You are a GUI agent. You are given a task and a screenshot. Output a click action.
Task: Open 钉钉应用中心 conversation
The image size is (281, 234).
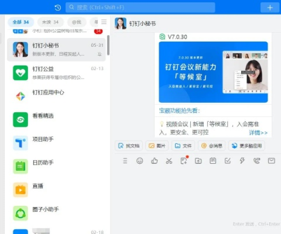(x=56, y=96)
